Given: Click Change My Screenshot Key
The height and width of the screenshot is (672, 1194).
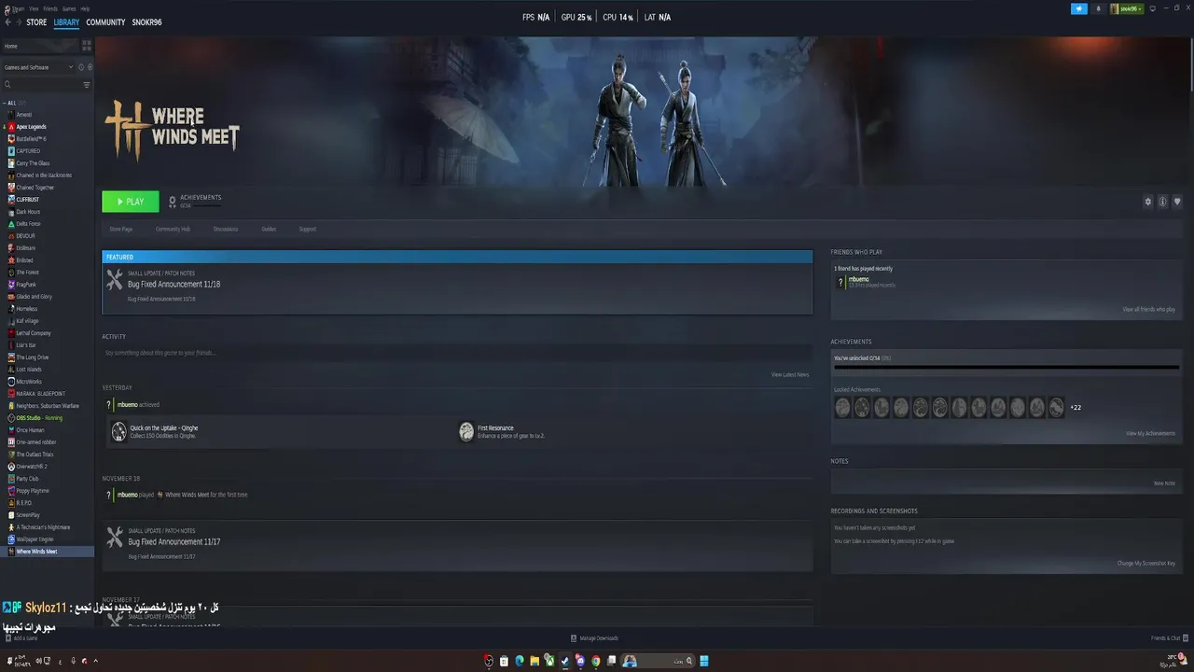Looking at the screenshot, I should [x=1146, y=563].
